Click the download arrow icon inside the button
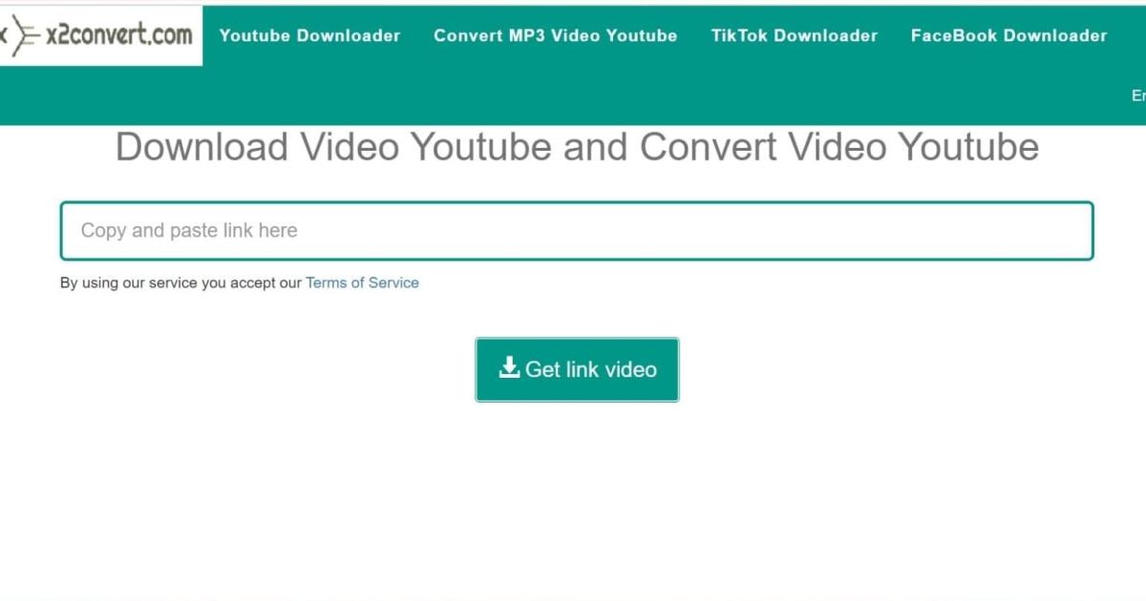Viewport: 1146px width, 601px height. coord(509,368)
